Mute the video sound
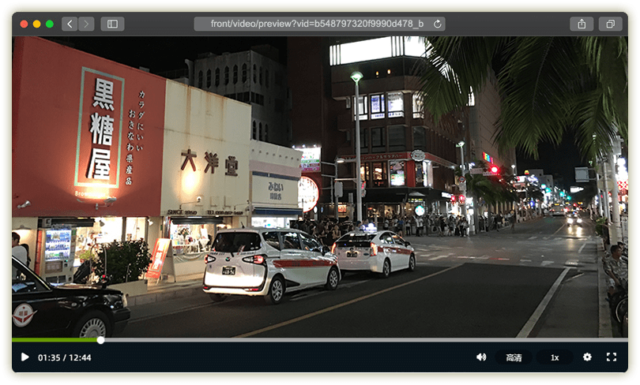This screenshot has height=385, width=640. point(481,357)
